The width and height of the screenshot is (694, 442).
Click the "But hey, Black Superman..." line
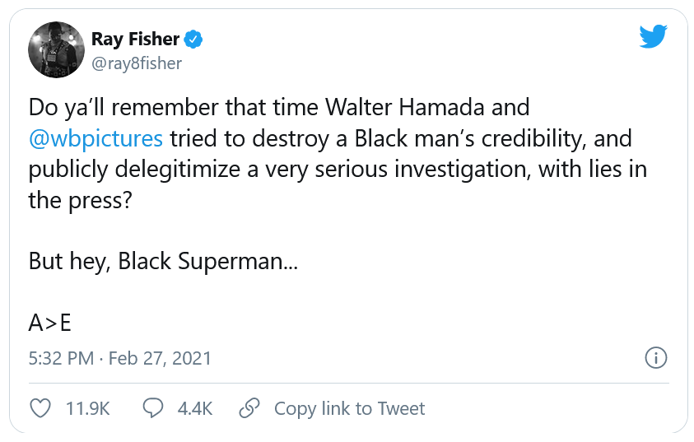[163, 261]
